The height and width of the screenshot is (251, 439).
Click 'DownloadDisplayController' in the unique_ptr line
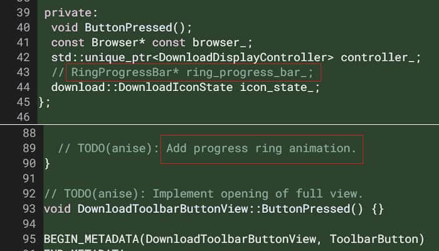click(x=243, y=58)
